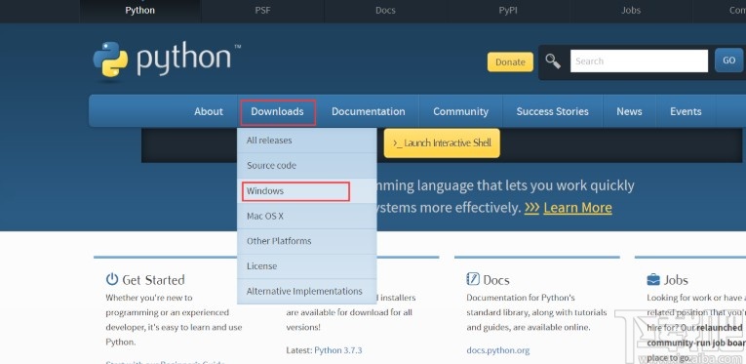Launch the Interactive Shell button
The height and width of the screenshot is (364, 746).
click(x=442, y=143)
